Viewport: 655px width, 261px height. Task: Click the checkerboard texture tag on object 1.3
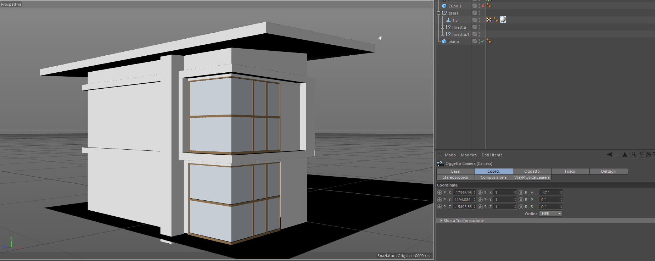(489, 20)
